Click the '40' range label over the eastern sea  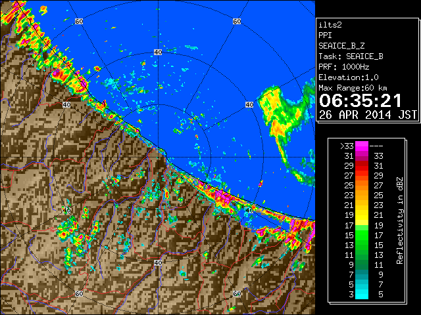click(249, 105)
